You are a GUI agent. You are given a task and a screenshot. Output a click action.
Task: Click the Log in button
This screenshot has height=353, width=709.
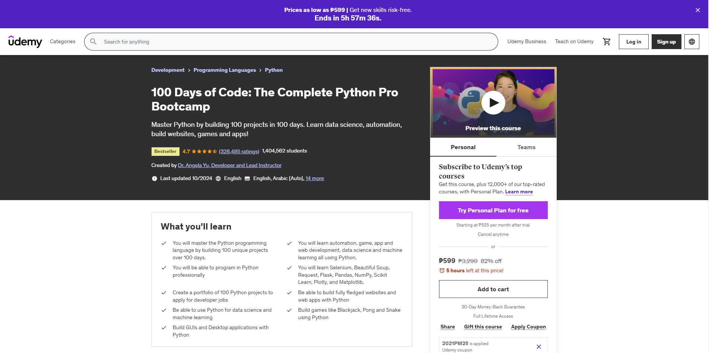pyautogui.click(x=633, y=42)
